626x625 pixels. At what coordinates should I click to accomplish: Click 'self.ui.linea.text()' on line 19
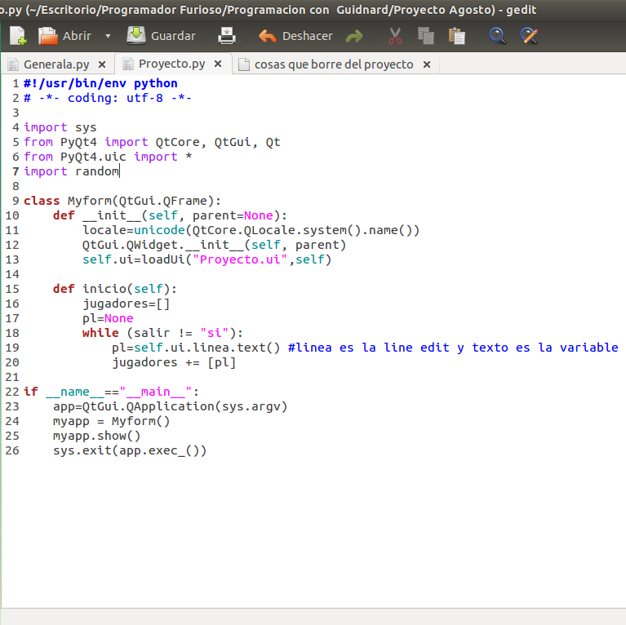[206, 348]
